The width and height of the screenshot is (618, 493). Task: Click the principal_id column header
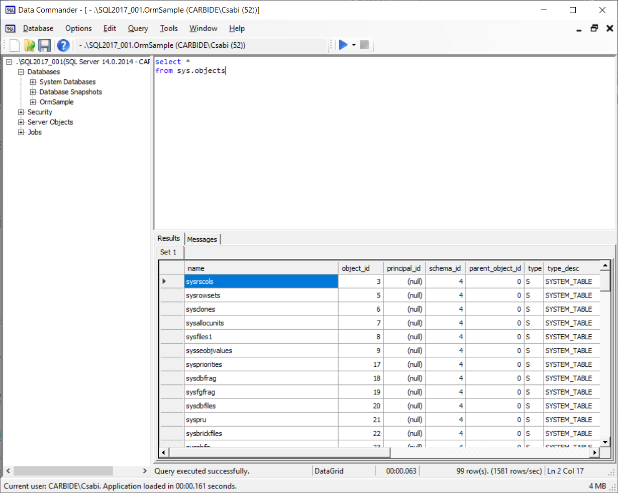(404, 268)
